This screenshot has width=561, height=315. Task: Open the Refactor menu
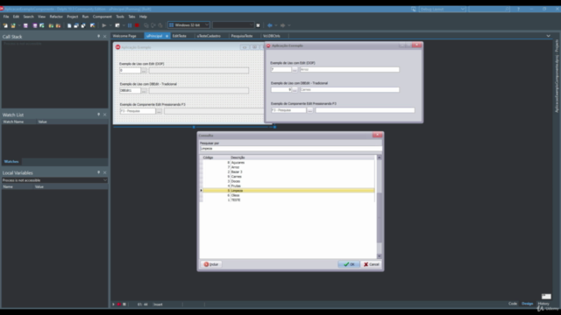pos(56,17)
